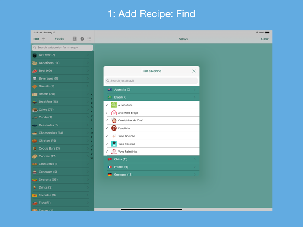Click the Search just Brazil field
303x227 pixels.
(151, 81)
